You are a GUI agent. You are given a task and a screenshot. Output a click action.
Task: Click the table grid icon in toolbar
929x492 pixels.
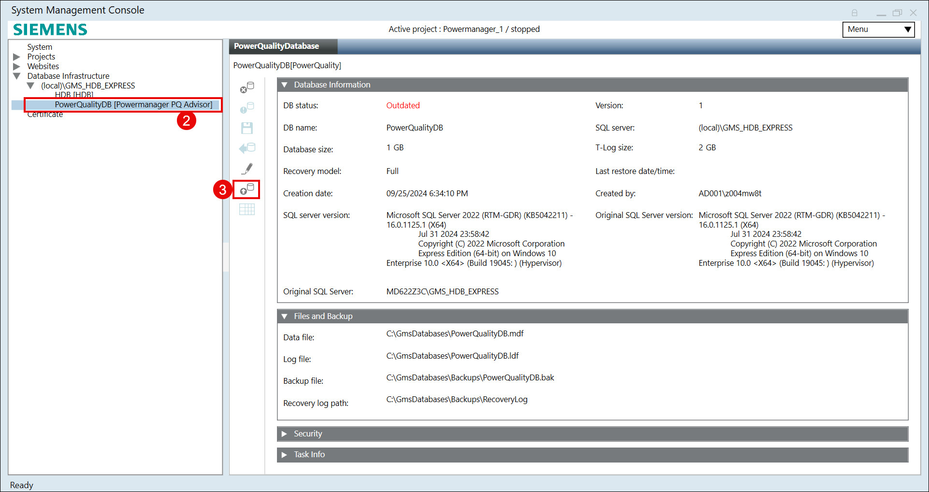[x=247, y=210]
